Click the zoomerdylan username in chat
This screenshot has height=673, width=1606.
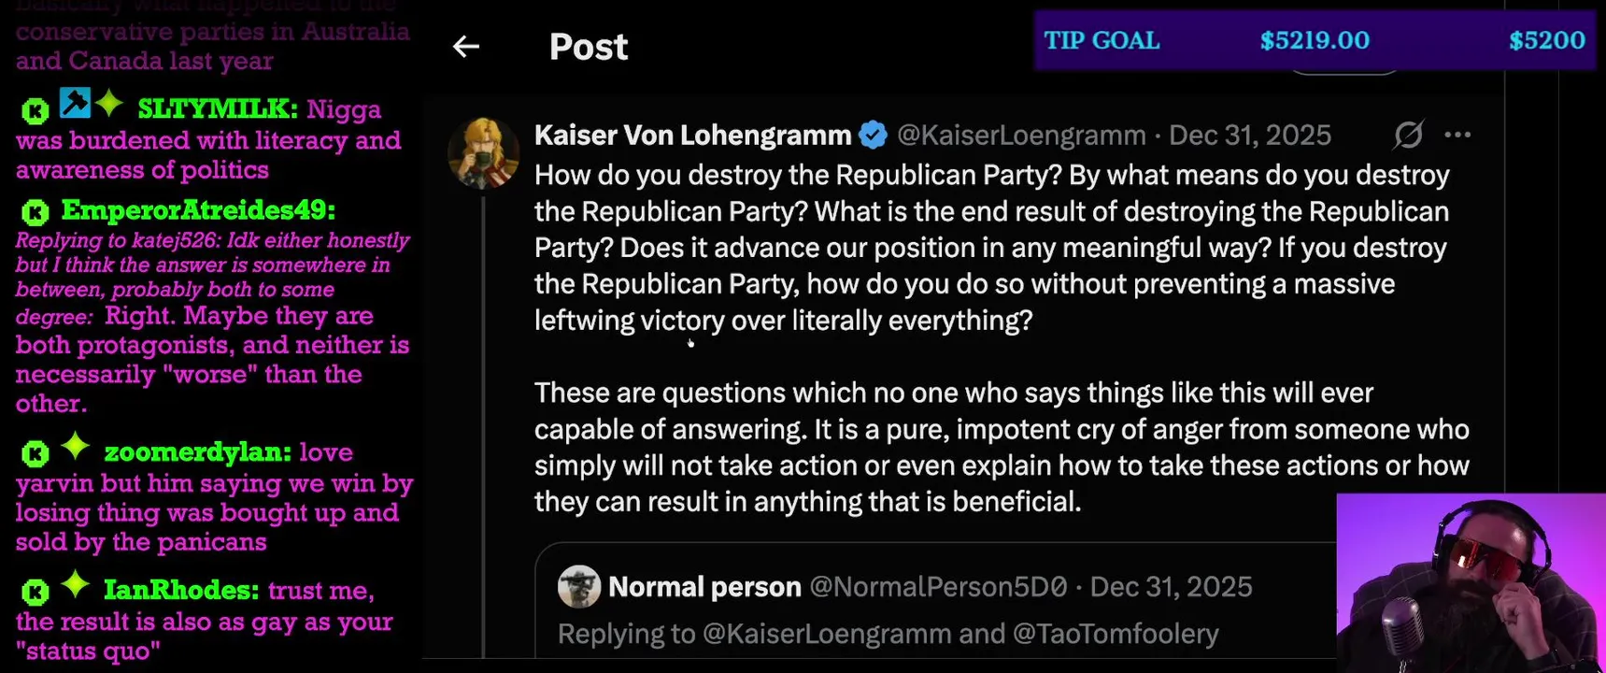click(197, 452)
